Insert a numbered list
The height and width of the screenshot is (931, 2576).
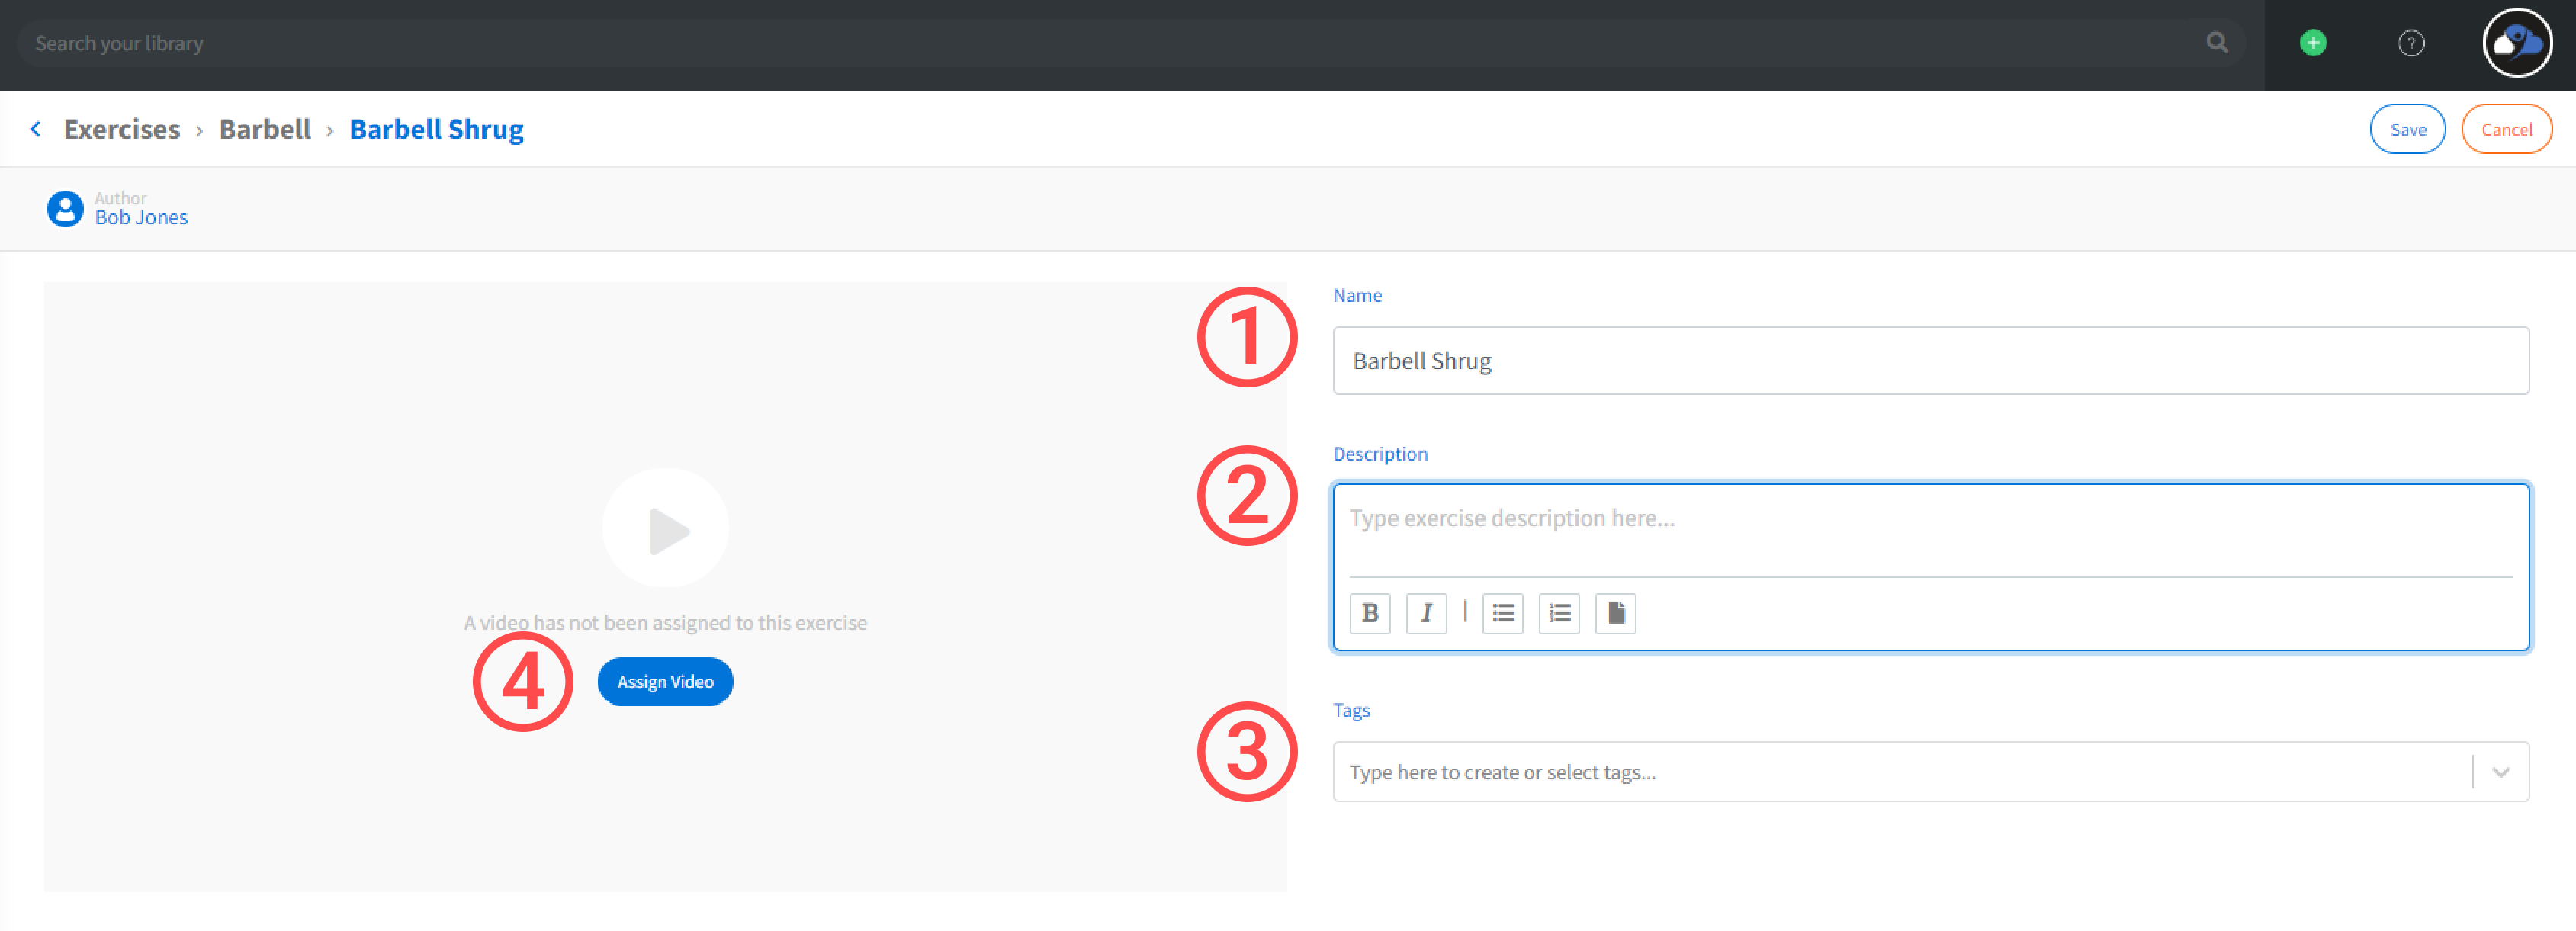pos(1558,613)
